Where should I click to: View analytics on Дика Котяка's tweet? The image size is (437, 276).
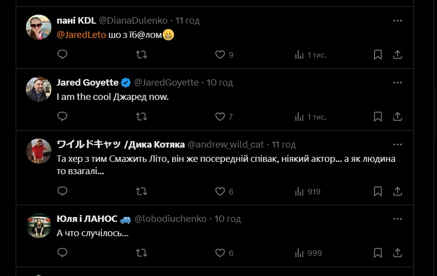click(308, 191)
